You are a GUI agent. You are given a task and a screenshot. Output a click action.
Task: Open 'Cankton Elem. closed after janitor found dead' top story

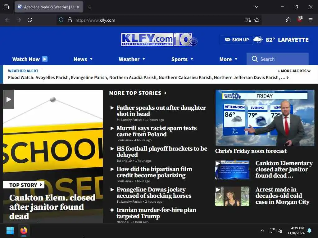point(52,207)
